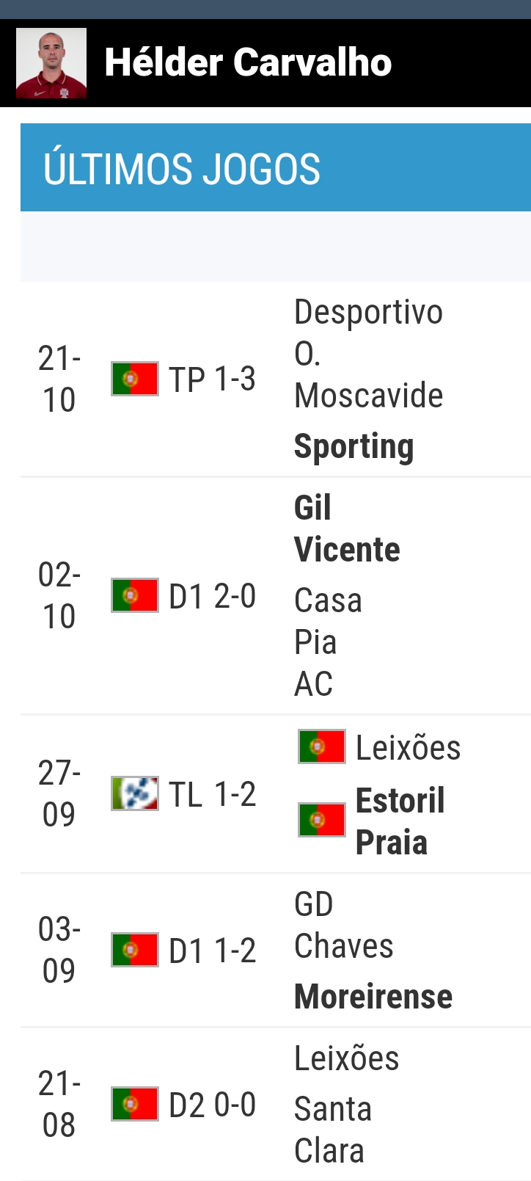531x1181 pixels.
Task: Select the Hélder Carvalho name heading
Action: [x=248, y=62]
